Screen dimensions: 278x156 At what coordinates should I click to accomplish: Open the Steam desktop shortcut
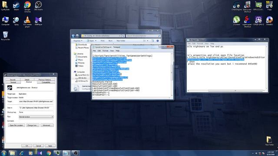[x=17, y=6]
